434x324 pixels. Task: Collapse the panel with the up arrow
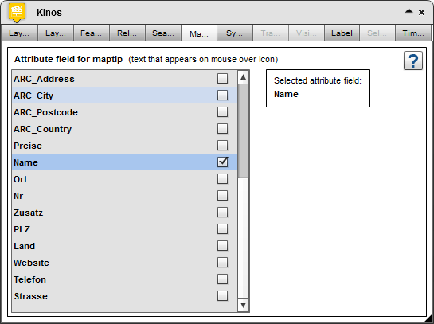(x=409, y=11)
